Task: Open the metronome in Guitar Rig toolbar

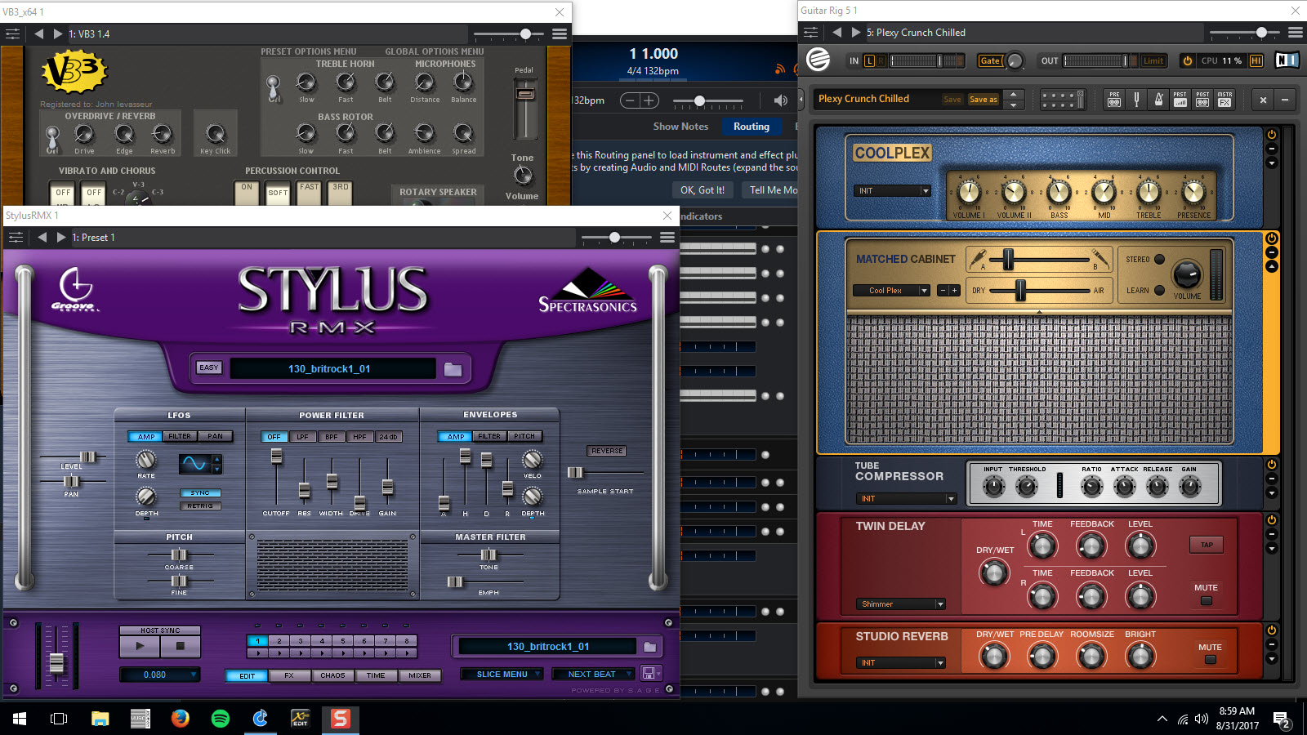Action: click(x=1158, y=100)
